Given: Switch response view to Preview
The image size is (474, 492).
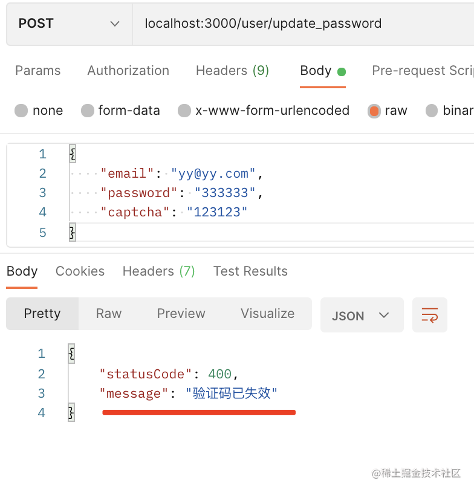Looking at the screenshot, I should [181, 314].
